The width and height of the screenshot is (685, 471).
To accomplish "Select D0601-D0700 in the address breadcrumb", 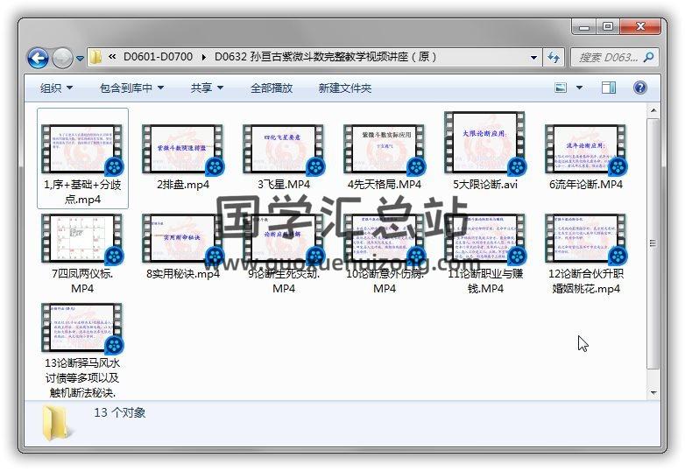I will [158, 57].
